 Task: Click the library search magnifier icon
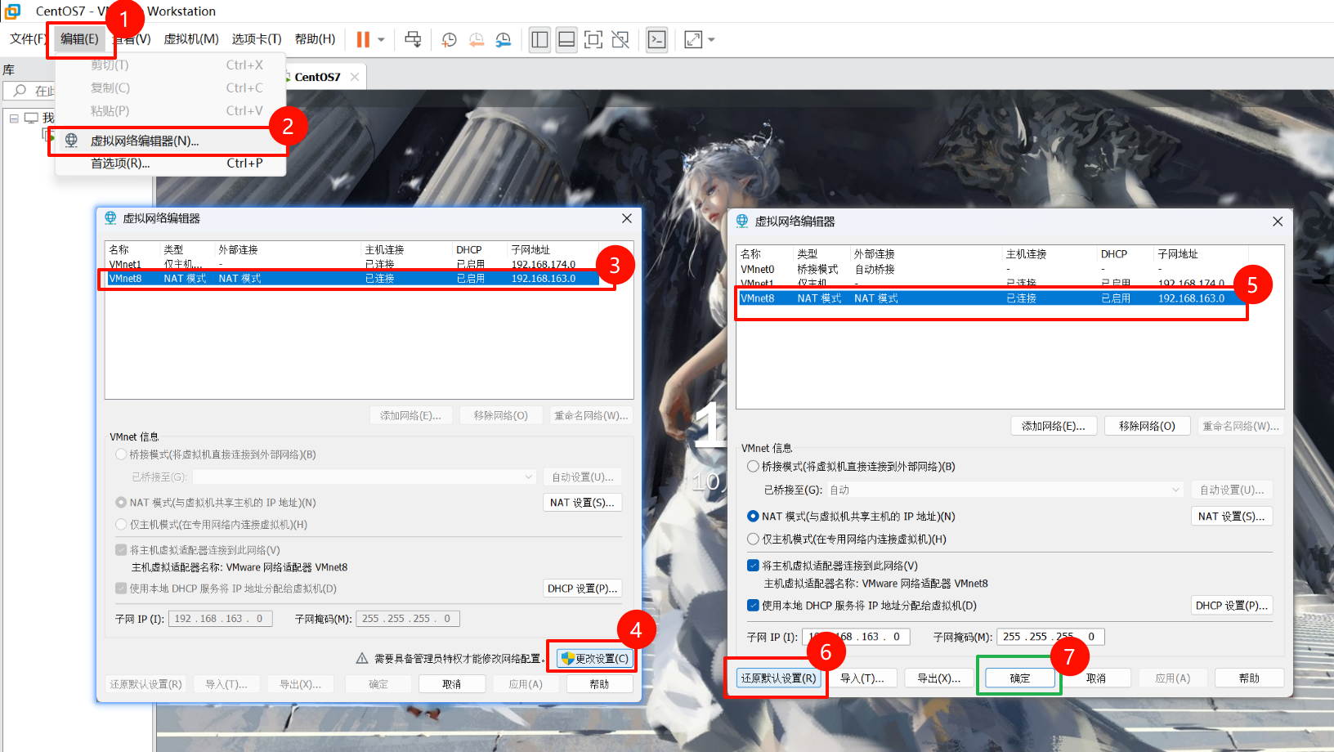pos(20,91)
